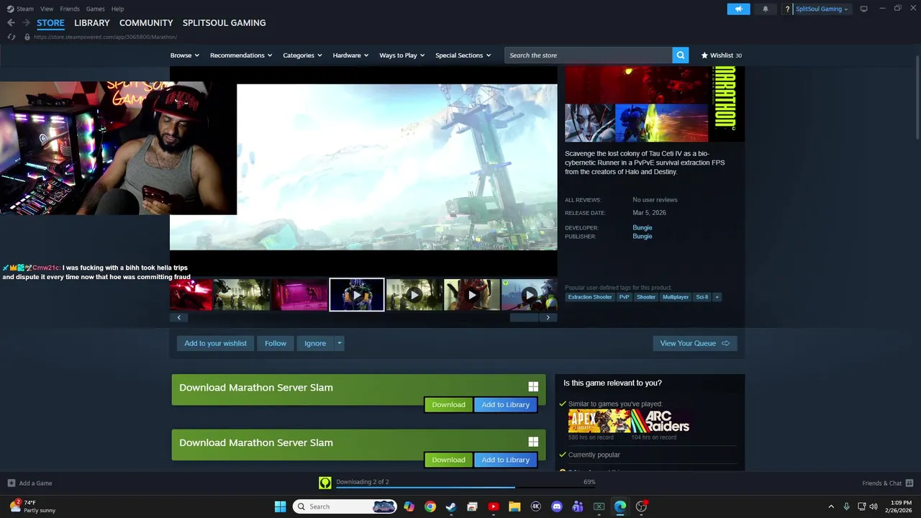Expand the Special Sections menu
The height and width of the screenshot is (518, 921).
click(463, 55)
